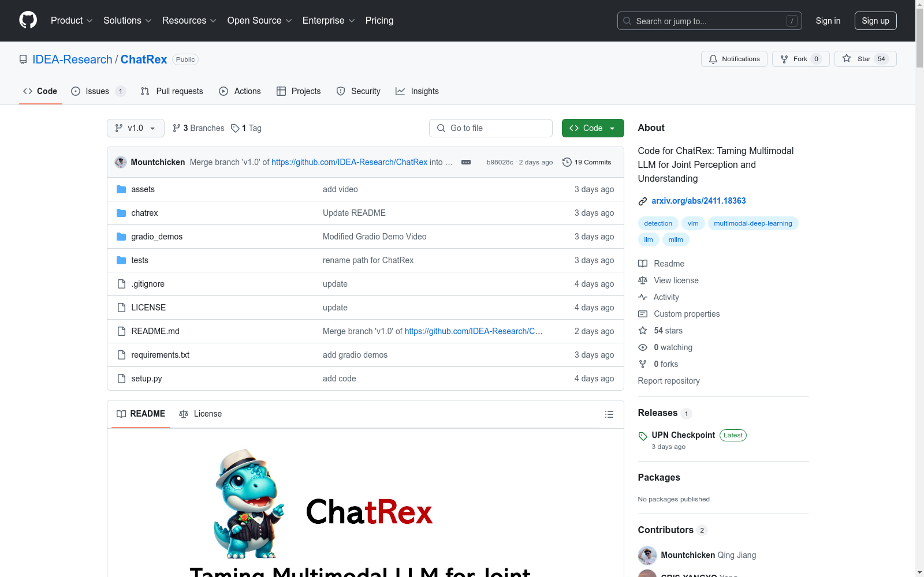This screenshot has width=924, height=577.
Task: Click the multimodal-deep-learning topic tag
Action: [753, 223]
